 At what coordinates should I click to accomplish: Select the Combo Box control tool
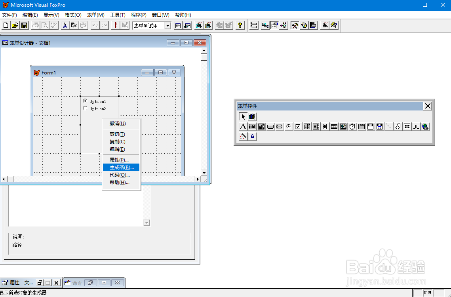pyautogui.click(x=307, y=127)
